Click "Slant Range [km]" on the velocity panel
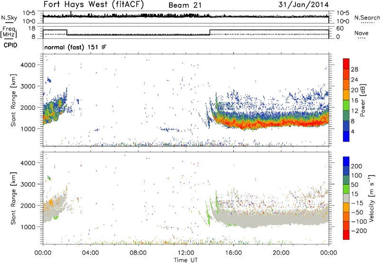 pos(13,198)
